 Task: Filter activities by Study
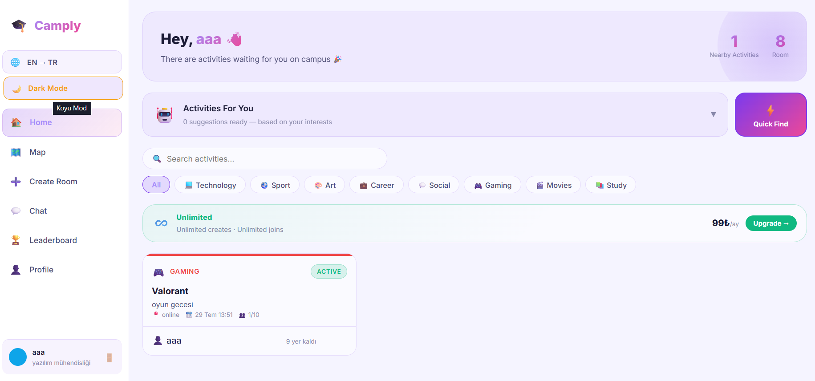pyautogui.click(x=611, y=185)
